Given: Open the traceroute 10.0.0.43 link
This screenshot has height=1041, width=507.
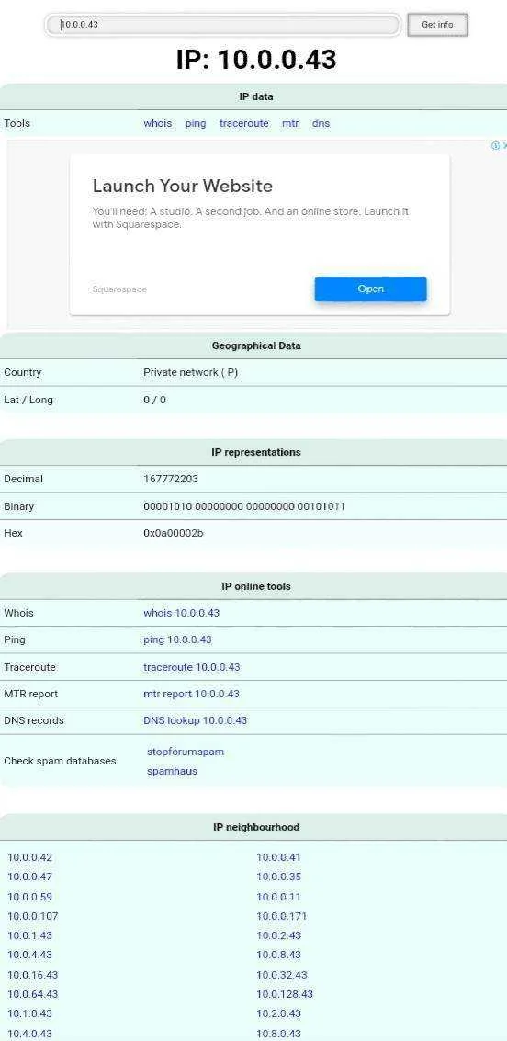Looking at the screenshot, I should pyautogui.click(x=192, y=667).
